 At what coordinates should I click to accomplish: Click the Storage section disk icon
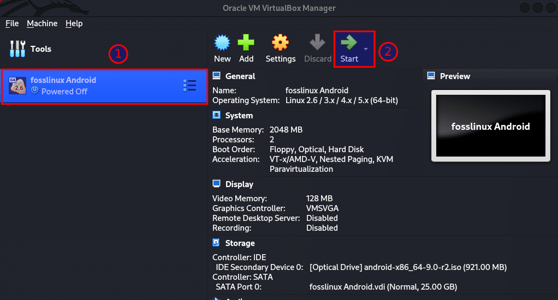(216, 242)
